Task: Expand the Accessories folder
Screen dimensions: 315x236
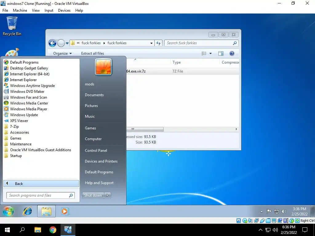Action: tap(17, 132)
